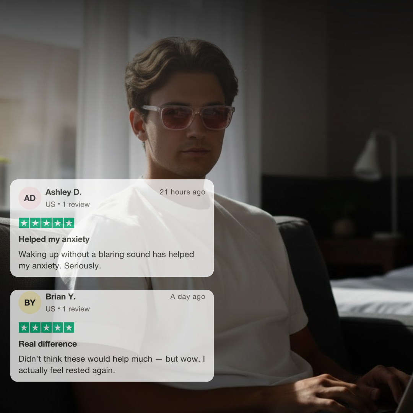The height and width of the screenshot is (413, 413).
Task: Click the fifth star of Brian's rating
Action: [x=69, y=328]
